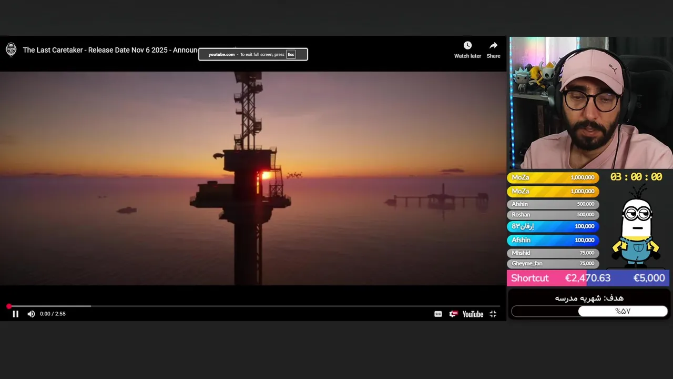Viewport: 673px width, 379px height.
Task: Click the Esc key hint in fullscreen notice
Action: pos(291,54)
